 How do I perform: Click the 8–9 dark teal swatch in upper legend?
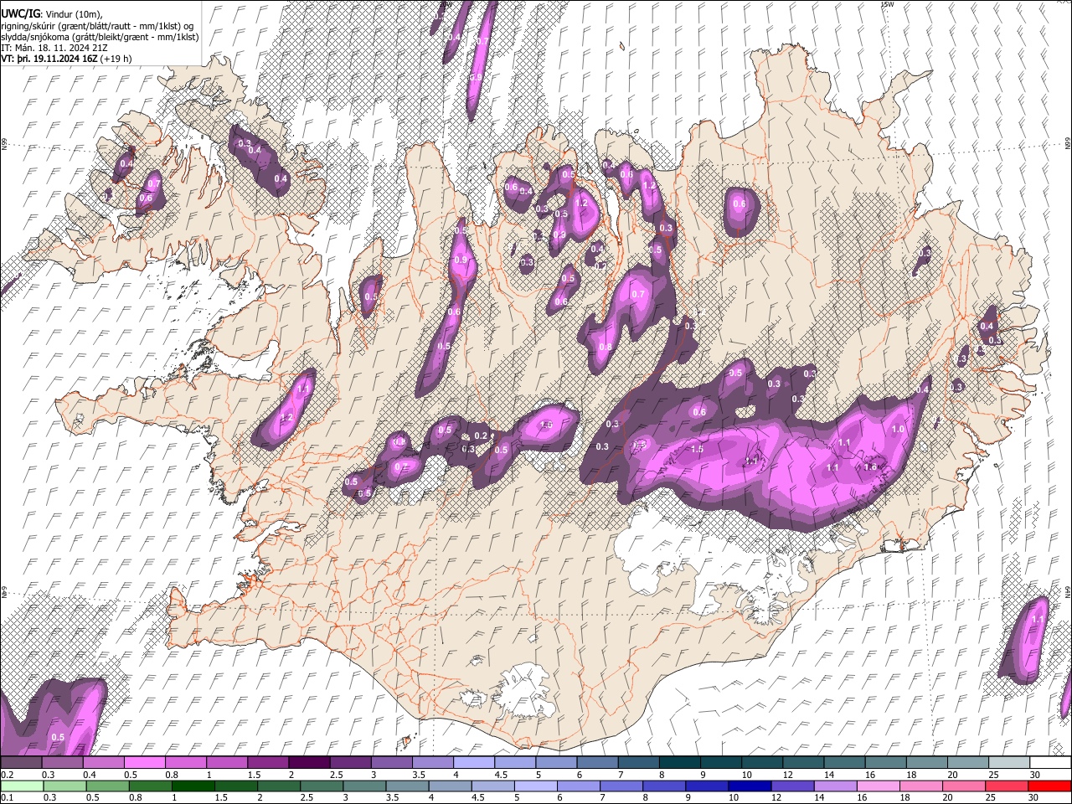tap(679, 763)
